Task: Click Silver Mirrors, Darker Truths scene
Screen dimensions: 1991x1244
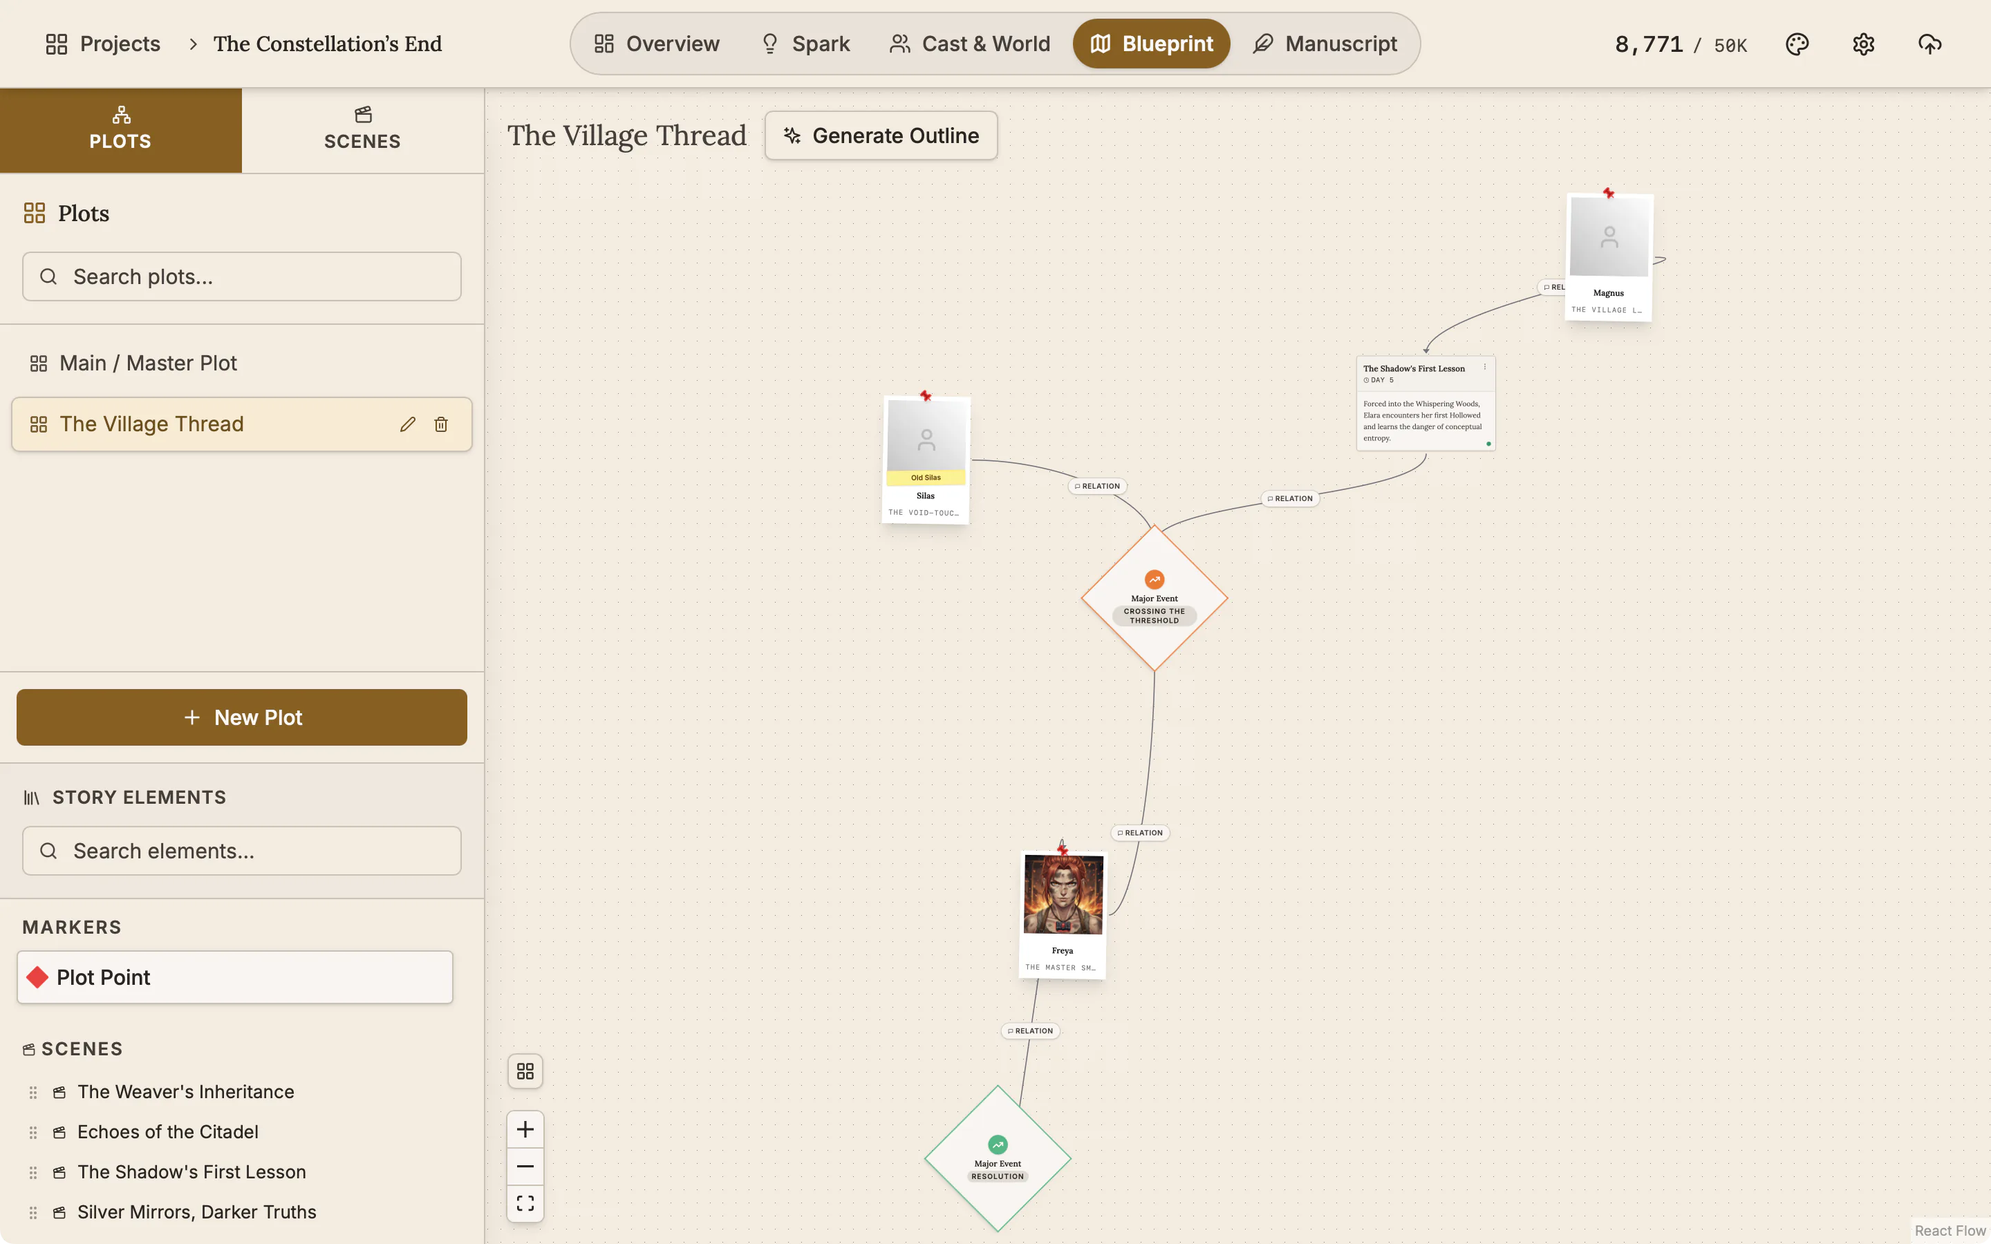Action: point(196,1212)
